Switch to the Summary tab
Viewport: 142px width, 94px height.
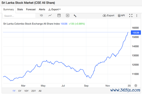[9, 9]
